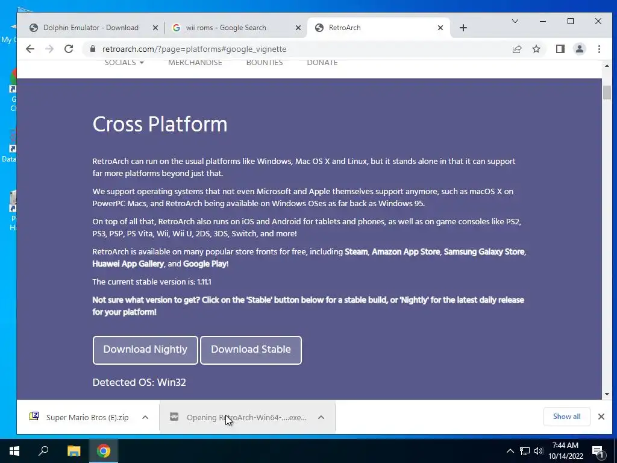Open the Samsung Galaxy Store link
Image resolution: width=617 pixels, height=463 pixels.
(484, 251)
